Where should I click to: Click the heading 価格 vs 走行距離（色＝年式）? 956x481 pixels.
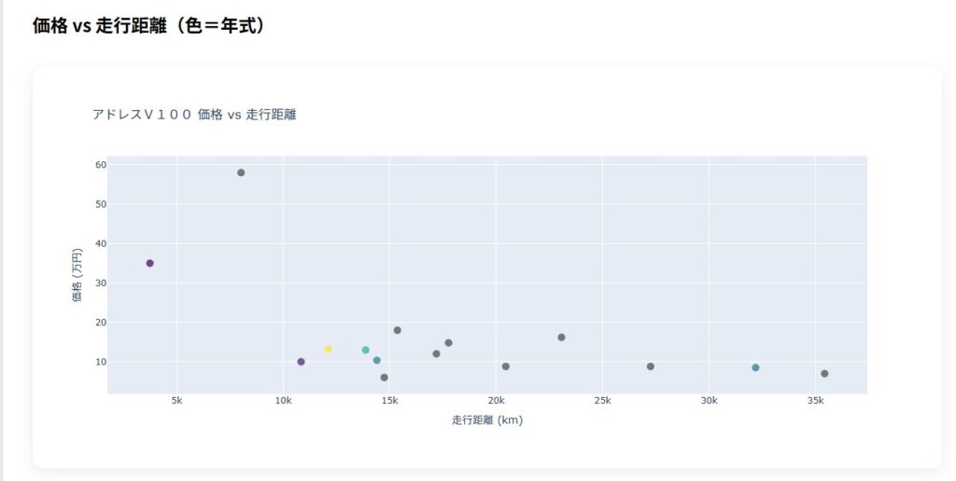(x=149, y=25)
